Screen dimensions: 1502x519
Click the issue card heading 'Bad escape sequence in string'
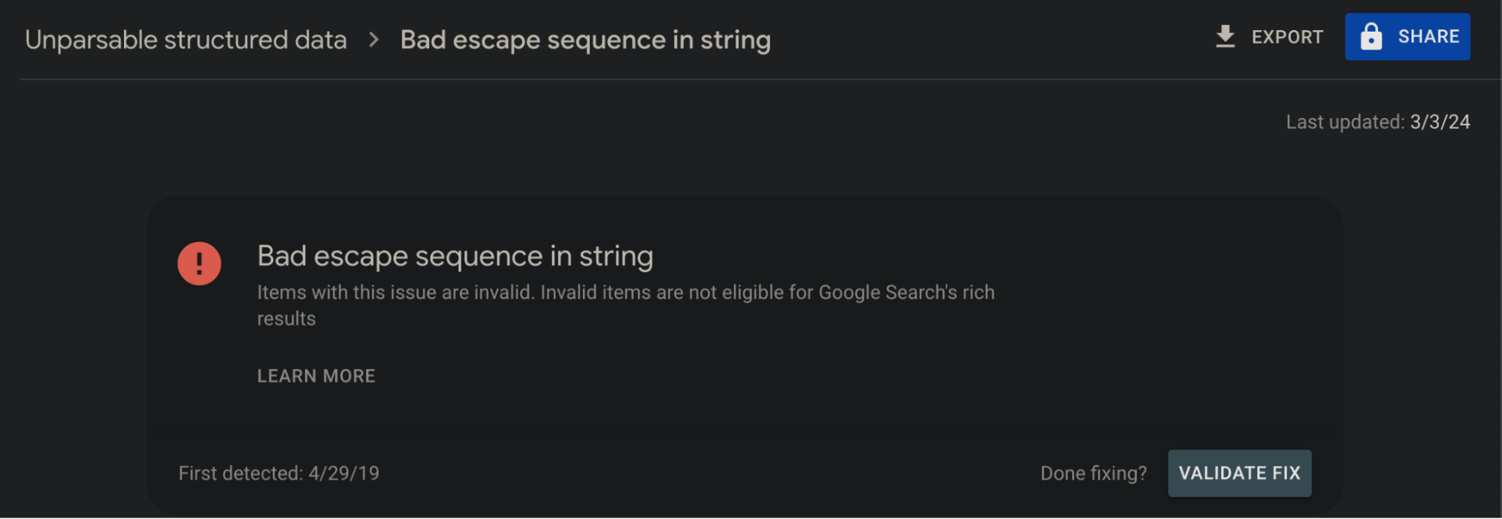click(x=455, y=256)
